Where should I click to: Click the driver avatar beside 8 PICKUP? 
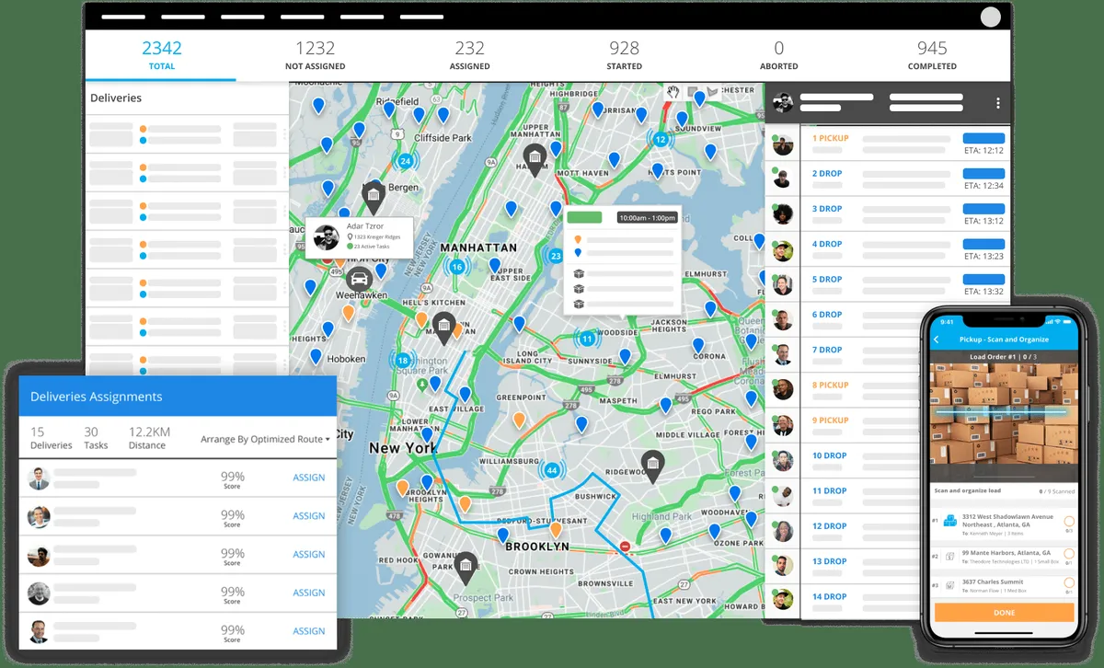coord(783,389)
